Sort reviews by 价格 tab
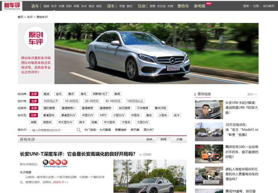This screenshot has height=193, width=278. point(180,140)
